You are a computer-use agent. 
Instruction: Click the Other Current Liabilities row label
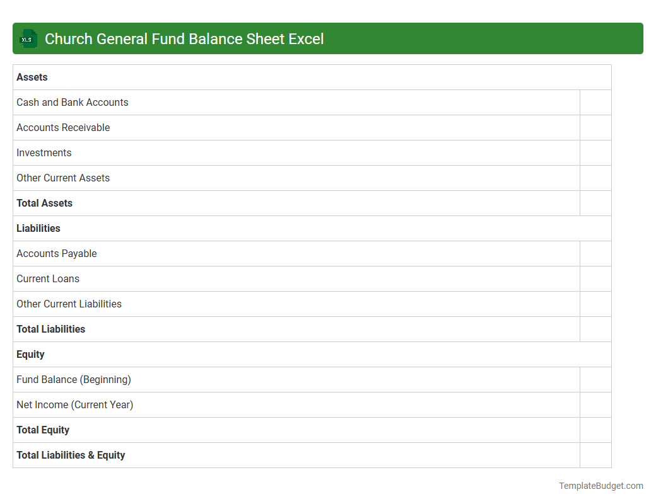69,304
